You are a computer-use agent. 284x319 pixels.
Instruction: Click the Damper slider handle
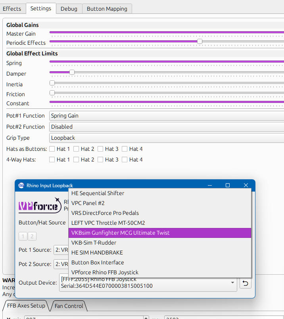[x=72, y=72]
